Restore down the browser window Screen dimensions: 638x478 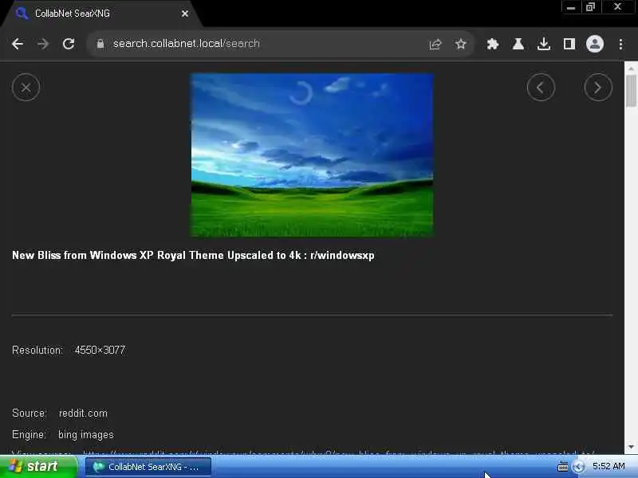[x=590, y=7]
